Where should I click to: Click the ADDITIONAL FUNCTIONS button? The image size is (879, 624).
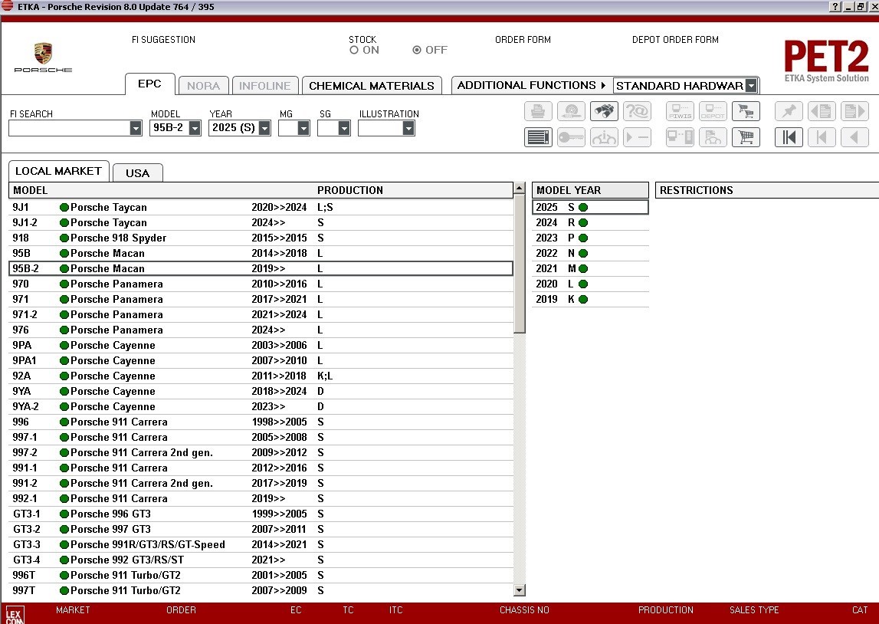(531, 85)
